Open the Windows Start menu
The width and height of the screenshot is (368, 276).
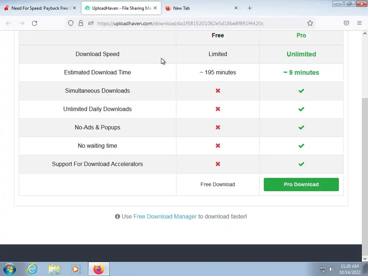pos(10,269)
